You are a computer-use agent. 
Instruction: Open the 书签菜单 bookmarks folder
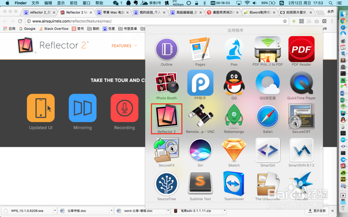128,28
